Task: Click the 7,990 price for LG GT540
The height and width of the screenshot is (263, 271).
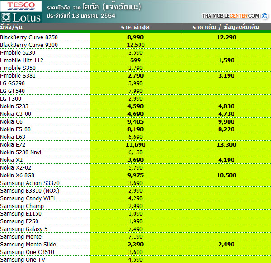Action: point(135,91)
